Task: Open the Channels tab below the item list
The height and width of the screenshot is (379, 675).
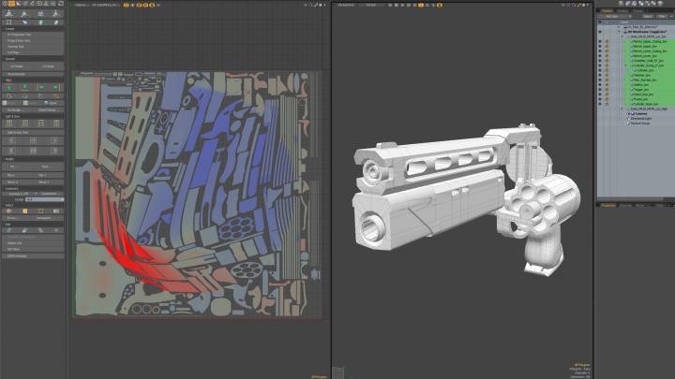Action: coord(624,204)
